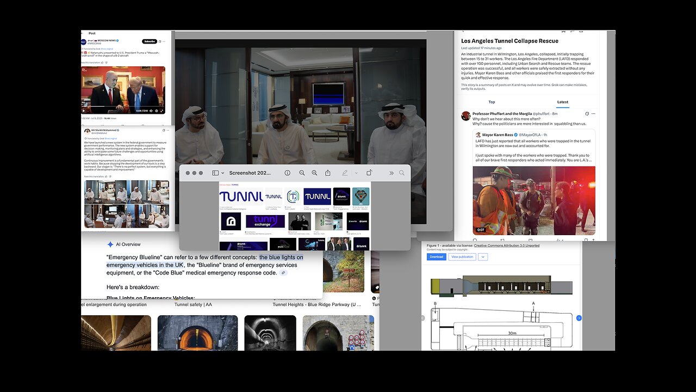Viewport: 696px width, 392px height.
Task: Open the large TUNNL logo image result
Action: 241,197
